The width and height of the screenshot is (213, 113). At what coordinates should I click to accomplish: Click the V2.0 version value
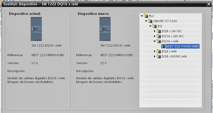[x=103, y=63]
